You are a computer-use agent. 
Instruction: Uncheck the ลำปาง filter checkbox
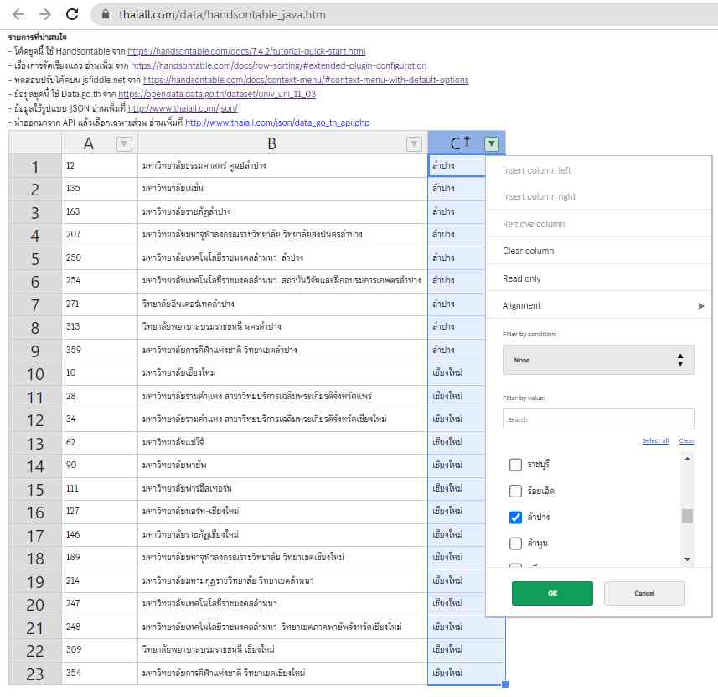(x=516, y=517)
